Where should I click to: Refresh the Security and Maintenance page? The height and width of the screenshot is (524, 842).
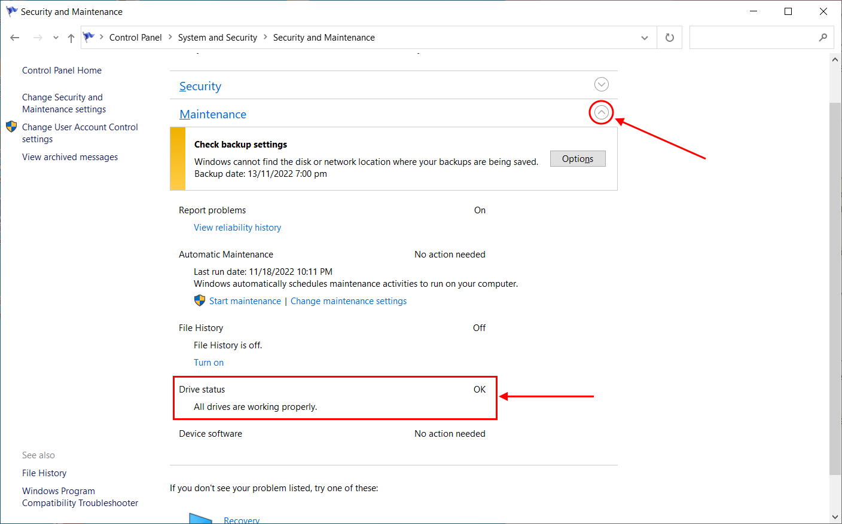click(x=670, y=38)
